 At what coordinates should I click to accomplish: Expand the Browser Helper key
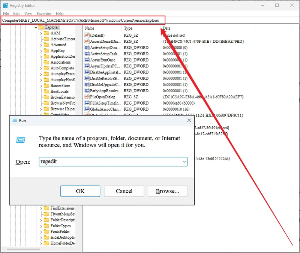coord(41,109)
